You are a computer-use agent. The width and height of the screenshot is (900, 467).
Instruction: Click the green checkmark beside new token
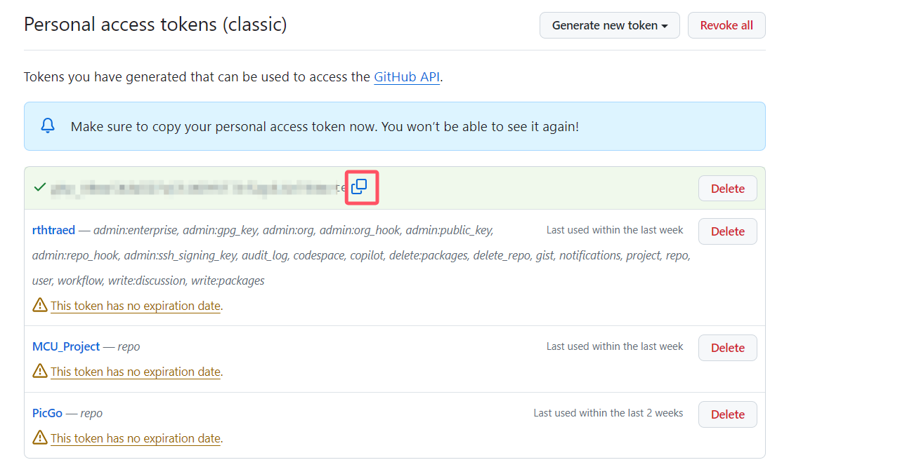[x=40, y=187]
